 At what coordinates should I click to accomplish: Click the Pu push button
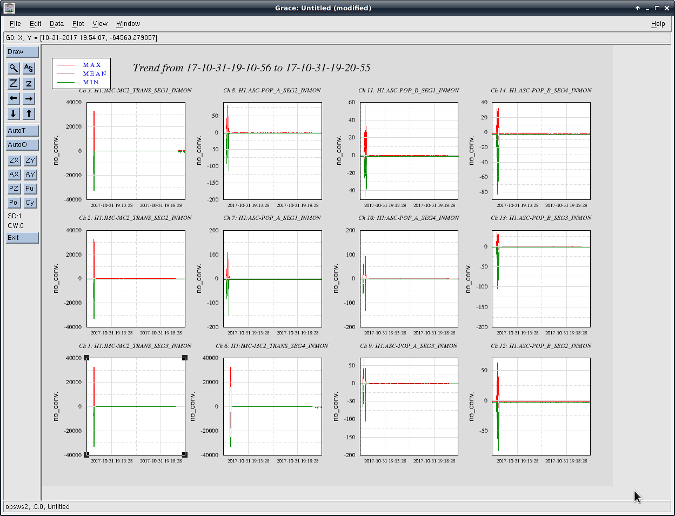click(30, 189)
